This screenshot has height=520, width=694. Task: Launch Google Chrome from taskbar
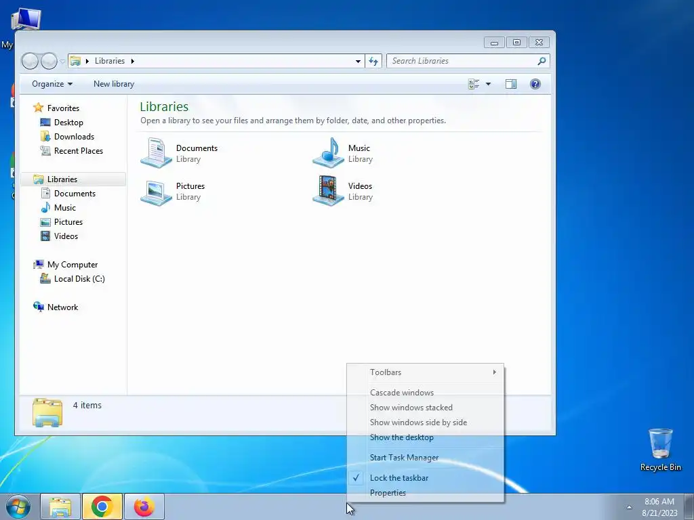(102, 506)
